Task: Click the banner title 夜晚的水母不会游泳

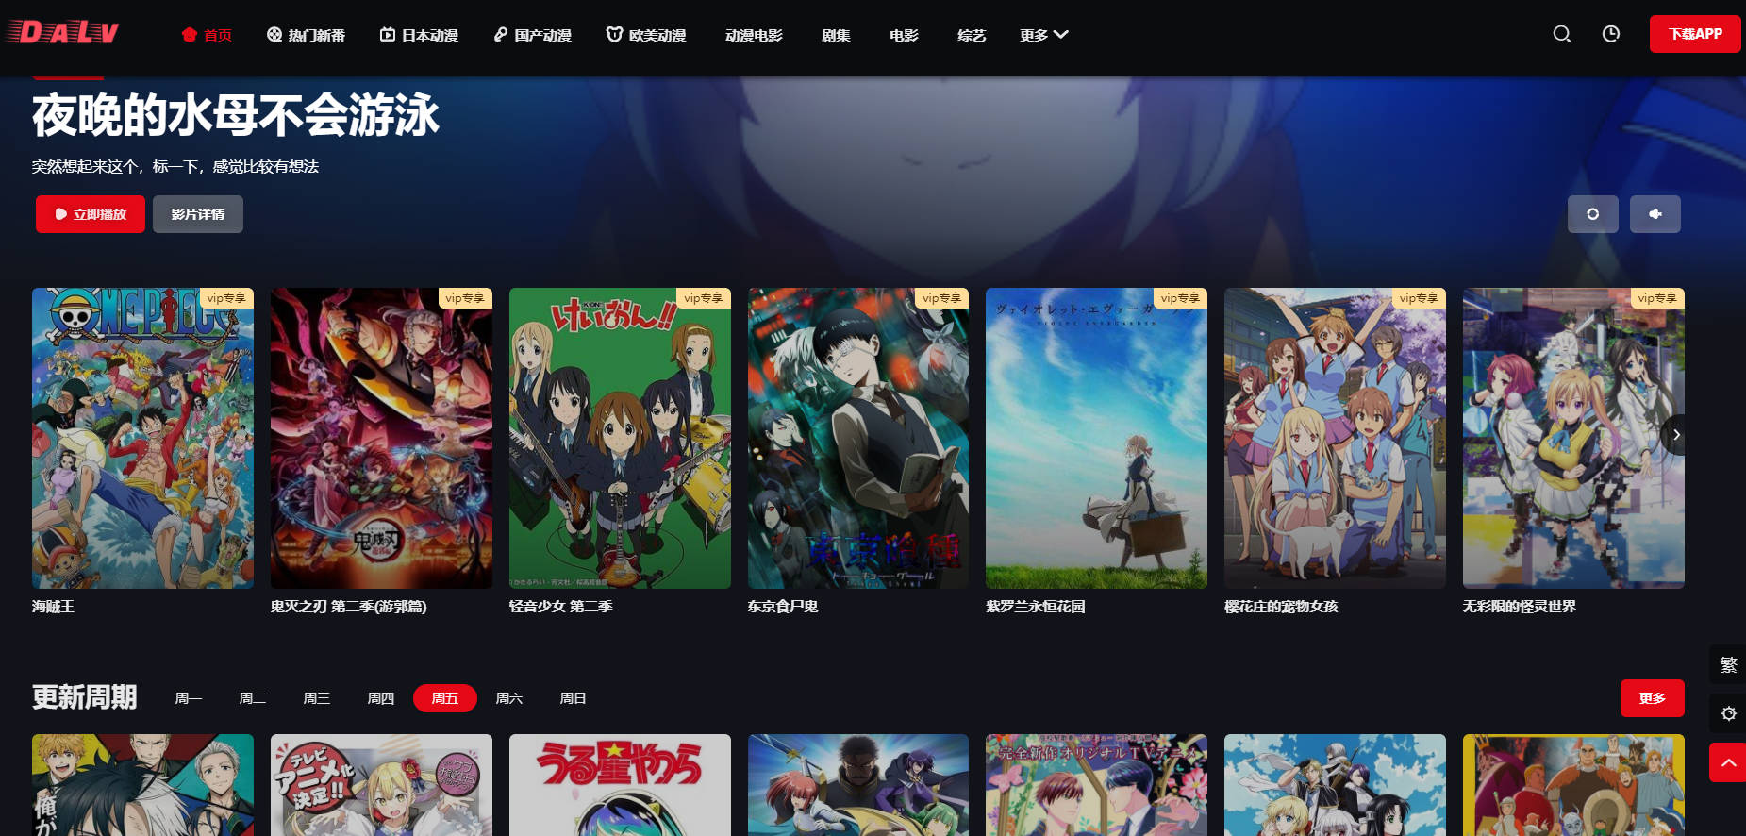Action: click(236, 115)
